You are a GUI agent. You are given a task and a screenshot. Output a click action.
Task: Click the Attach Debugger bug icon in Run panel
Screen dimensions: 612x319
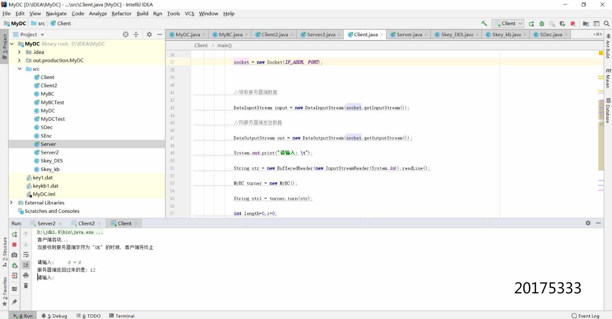15,265
